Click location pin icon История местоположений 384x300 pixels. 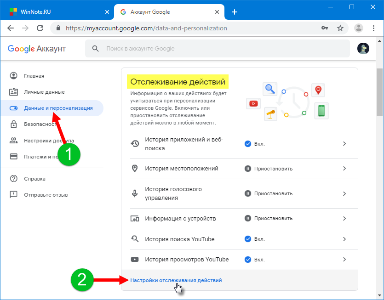tap(135, 168)
